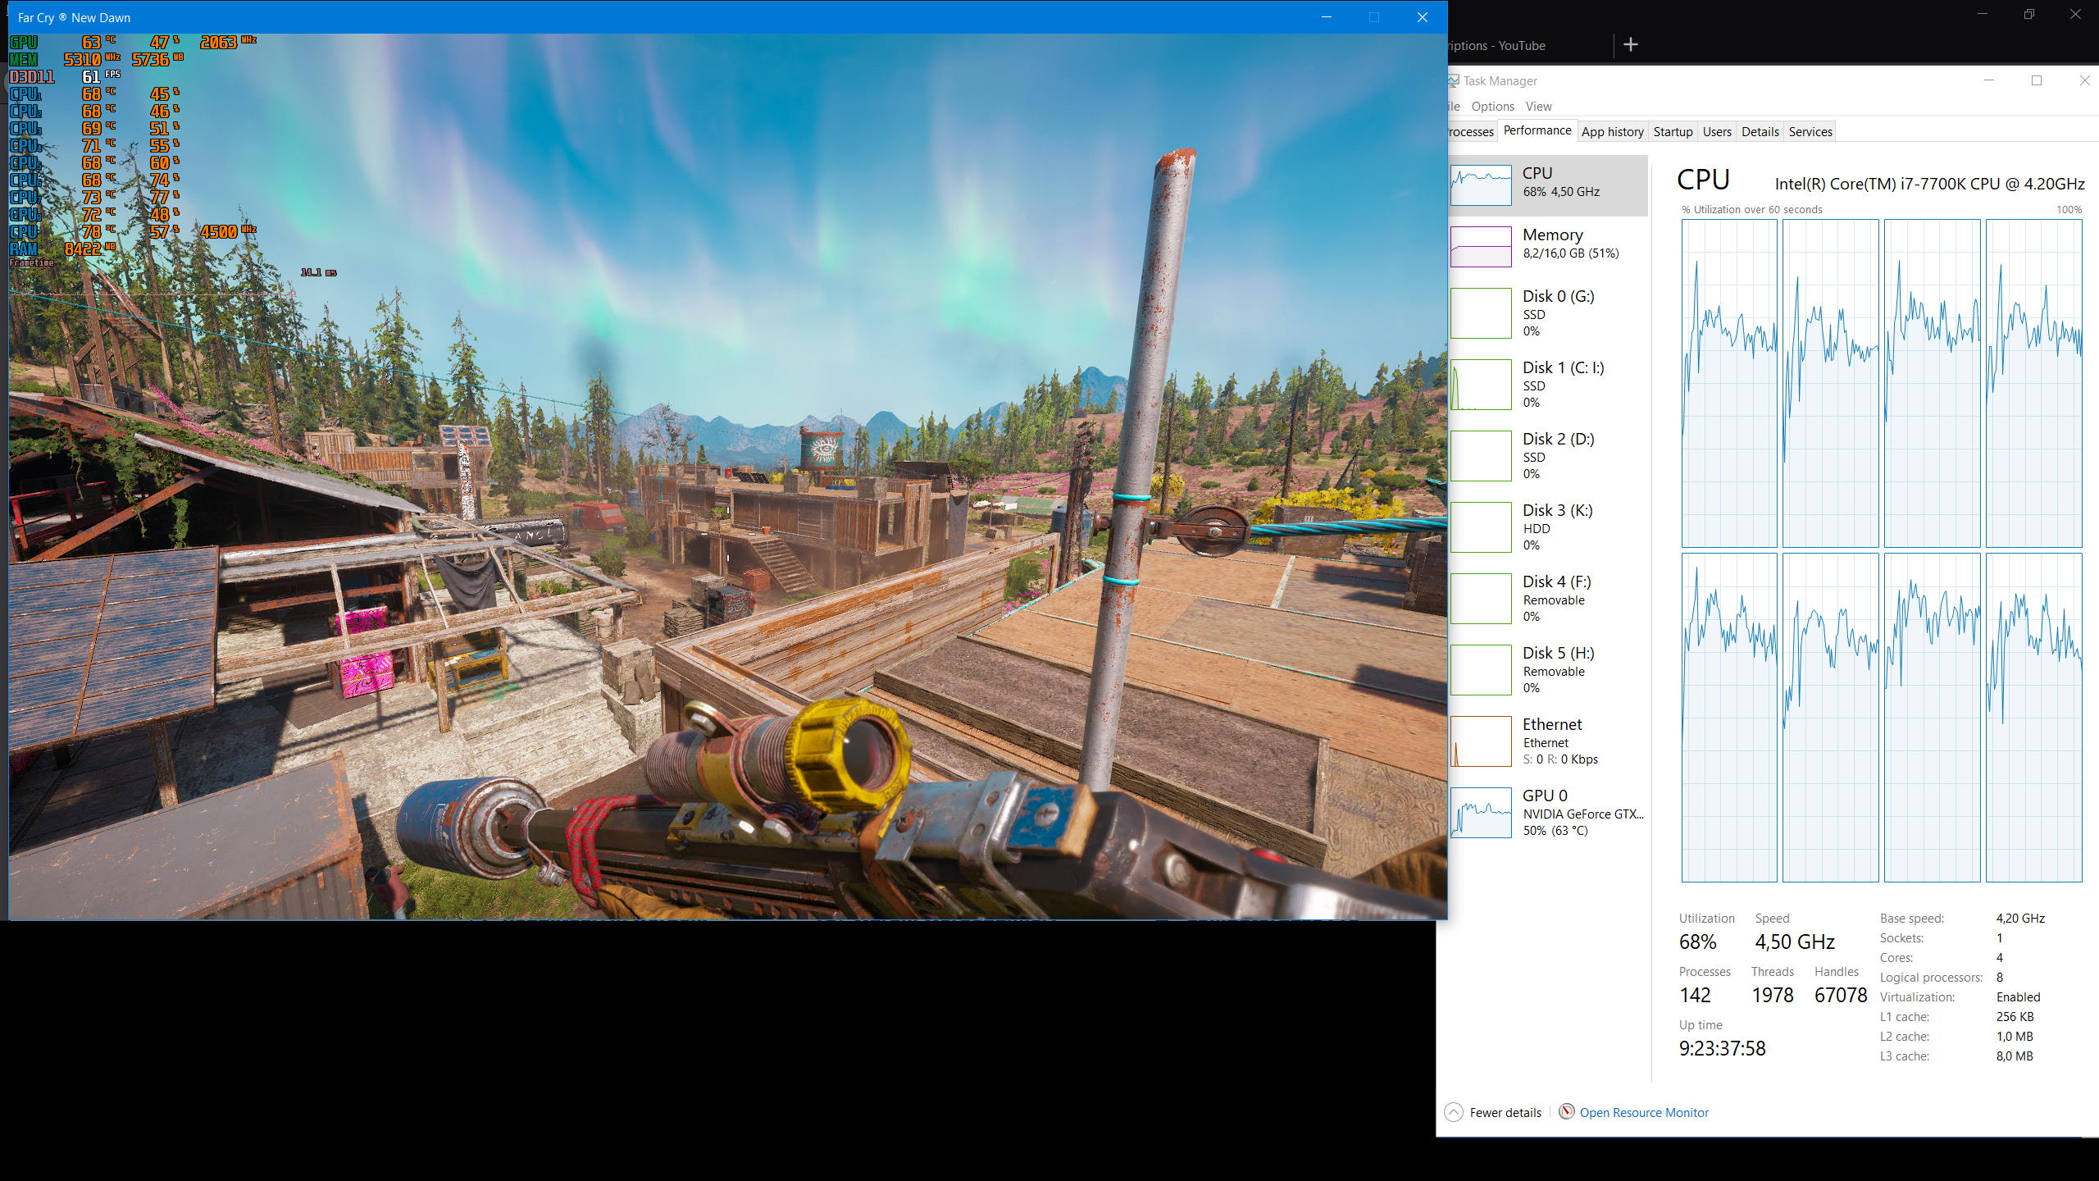Screen dimensions: 2099x1181
Task: Click Open Resource Monitor link
Action: click(x=1644, y=1113)
